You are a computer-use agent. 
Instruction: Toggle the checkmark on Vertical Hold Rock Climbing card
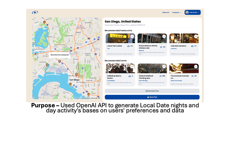click(164, 67)
